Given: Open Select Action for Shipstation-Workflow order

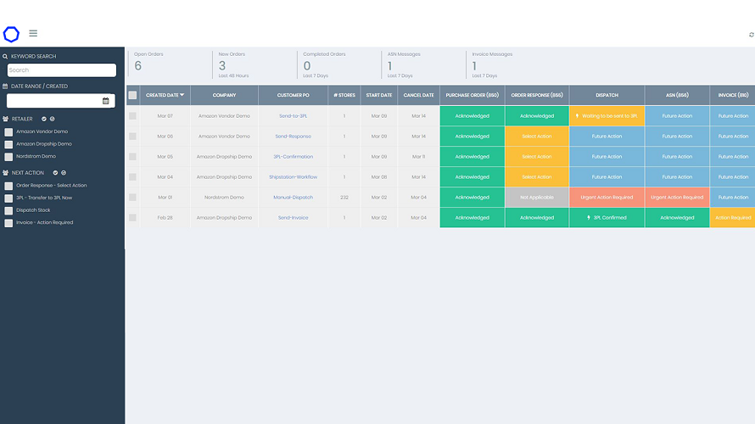Looking at the screenshot, I should tap(536, 177).
